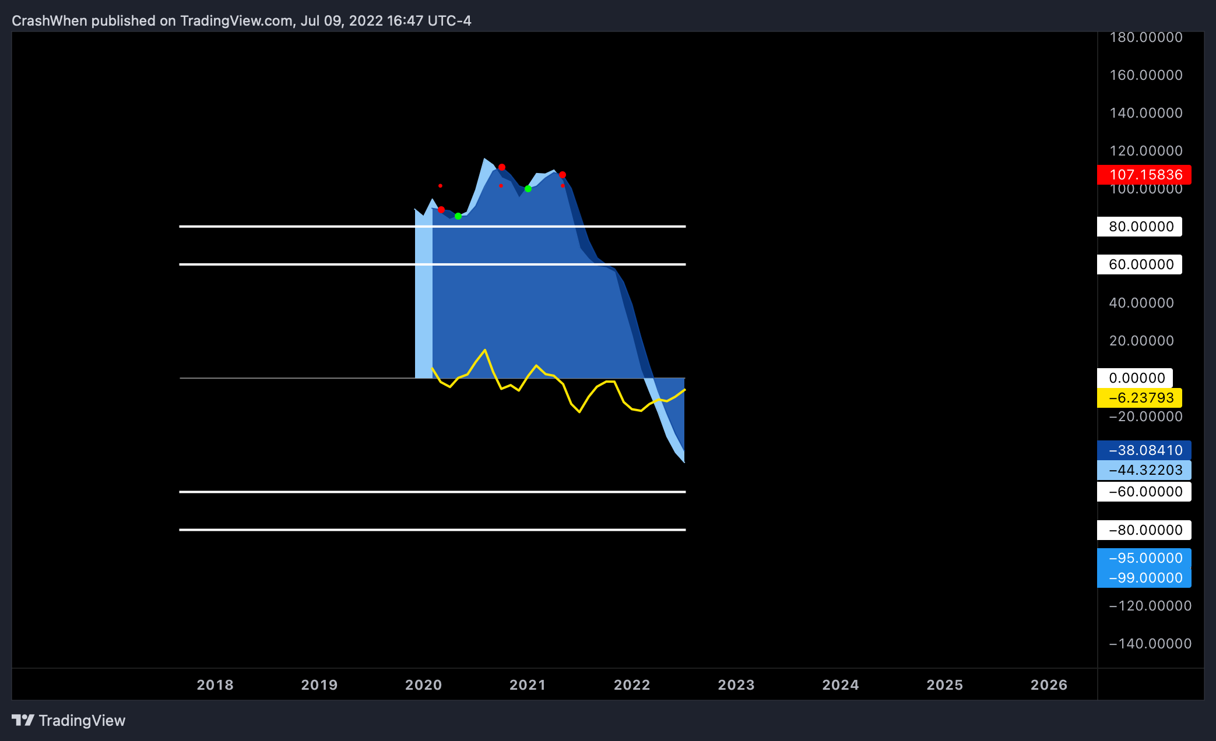Select the horizontal line at level −80
This screenshot has height=741, width=1216.
pyautogui.click(x=433, y=530)
